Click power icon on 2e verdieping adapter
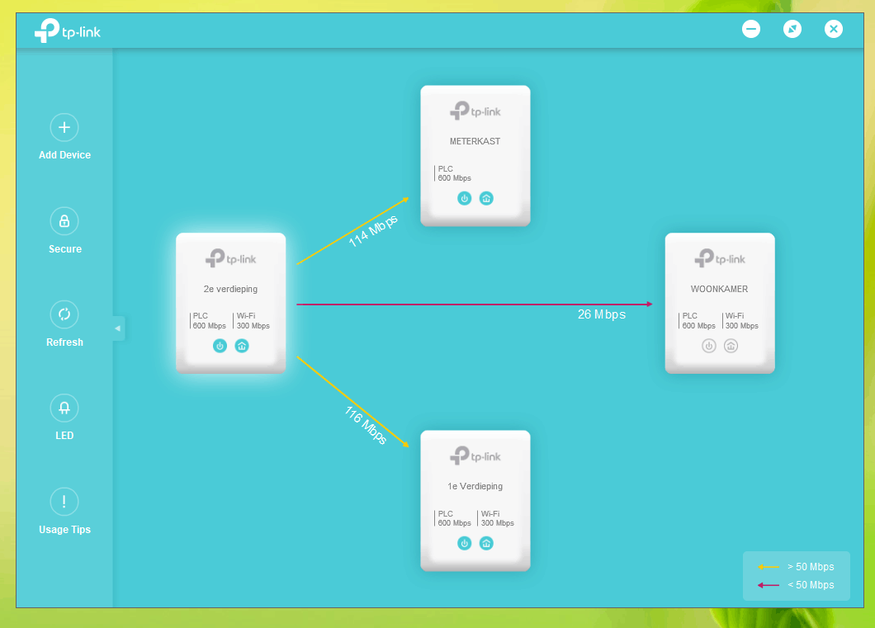This screenshot has width=875, height=628. click(220, 347)
